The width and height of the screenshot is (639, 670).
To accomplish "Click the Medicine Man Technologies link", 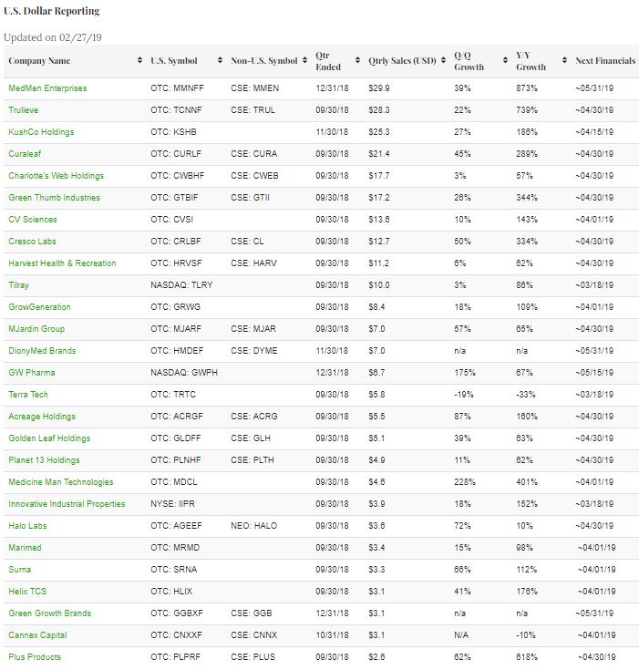I will (60, 482).
